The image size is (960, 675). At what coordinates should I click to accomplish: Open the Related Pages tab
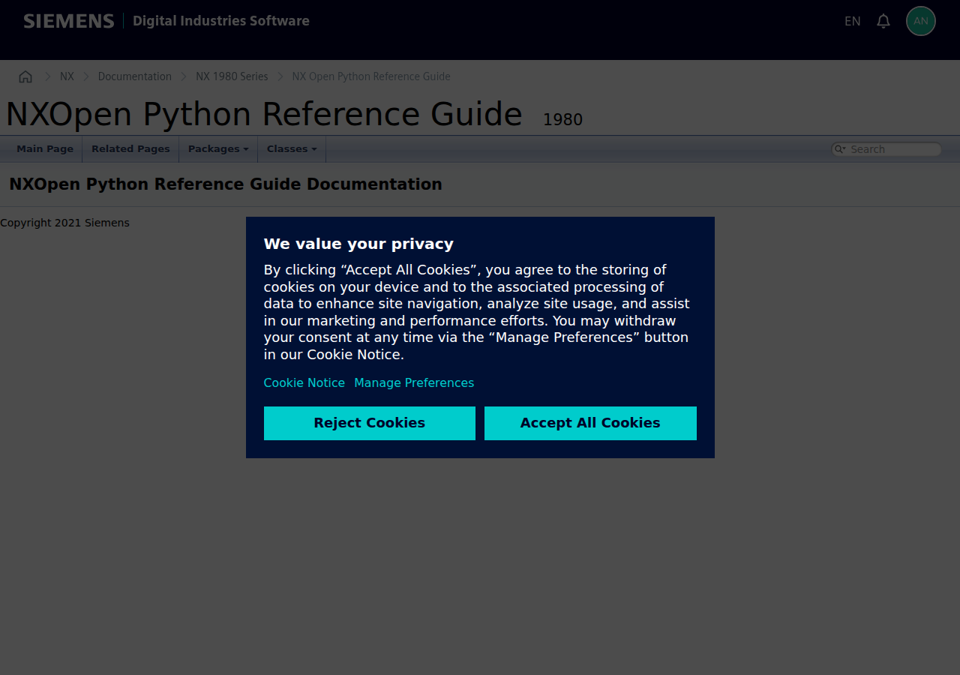(130, 149)
